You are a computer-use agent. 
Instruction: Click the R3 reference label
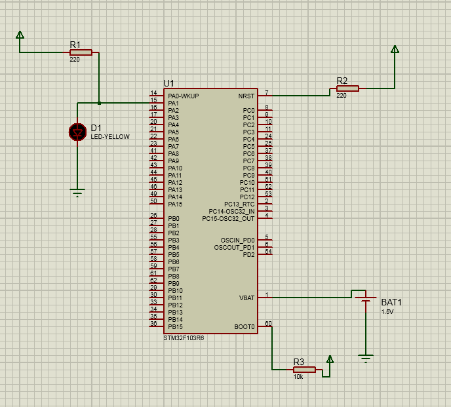[299, 362]
